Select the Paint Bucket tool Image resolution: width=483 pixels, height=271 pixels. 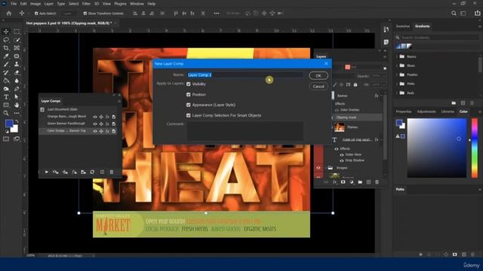click(6, 81)
